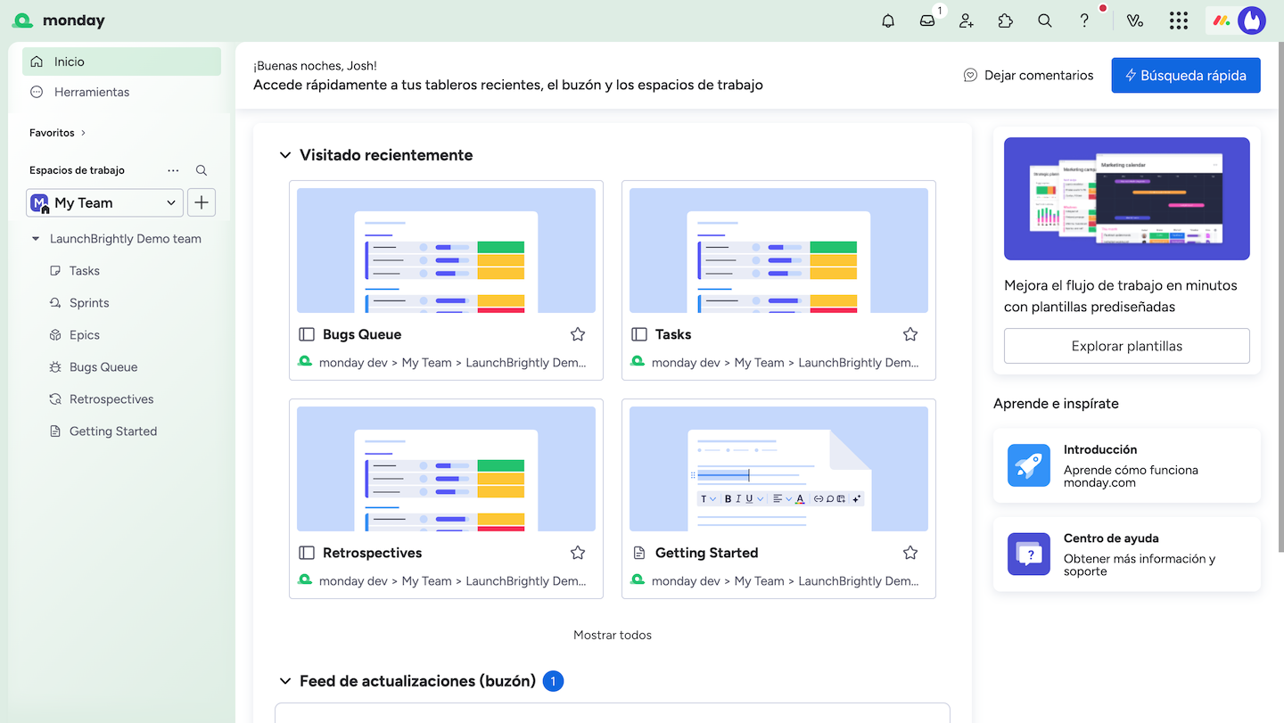
Task: Click the rocket icon on Introducción
Action: point(1029,465)
